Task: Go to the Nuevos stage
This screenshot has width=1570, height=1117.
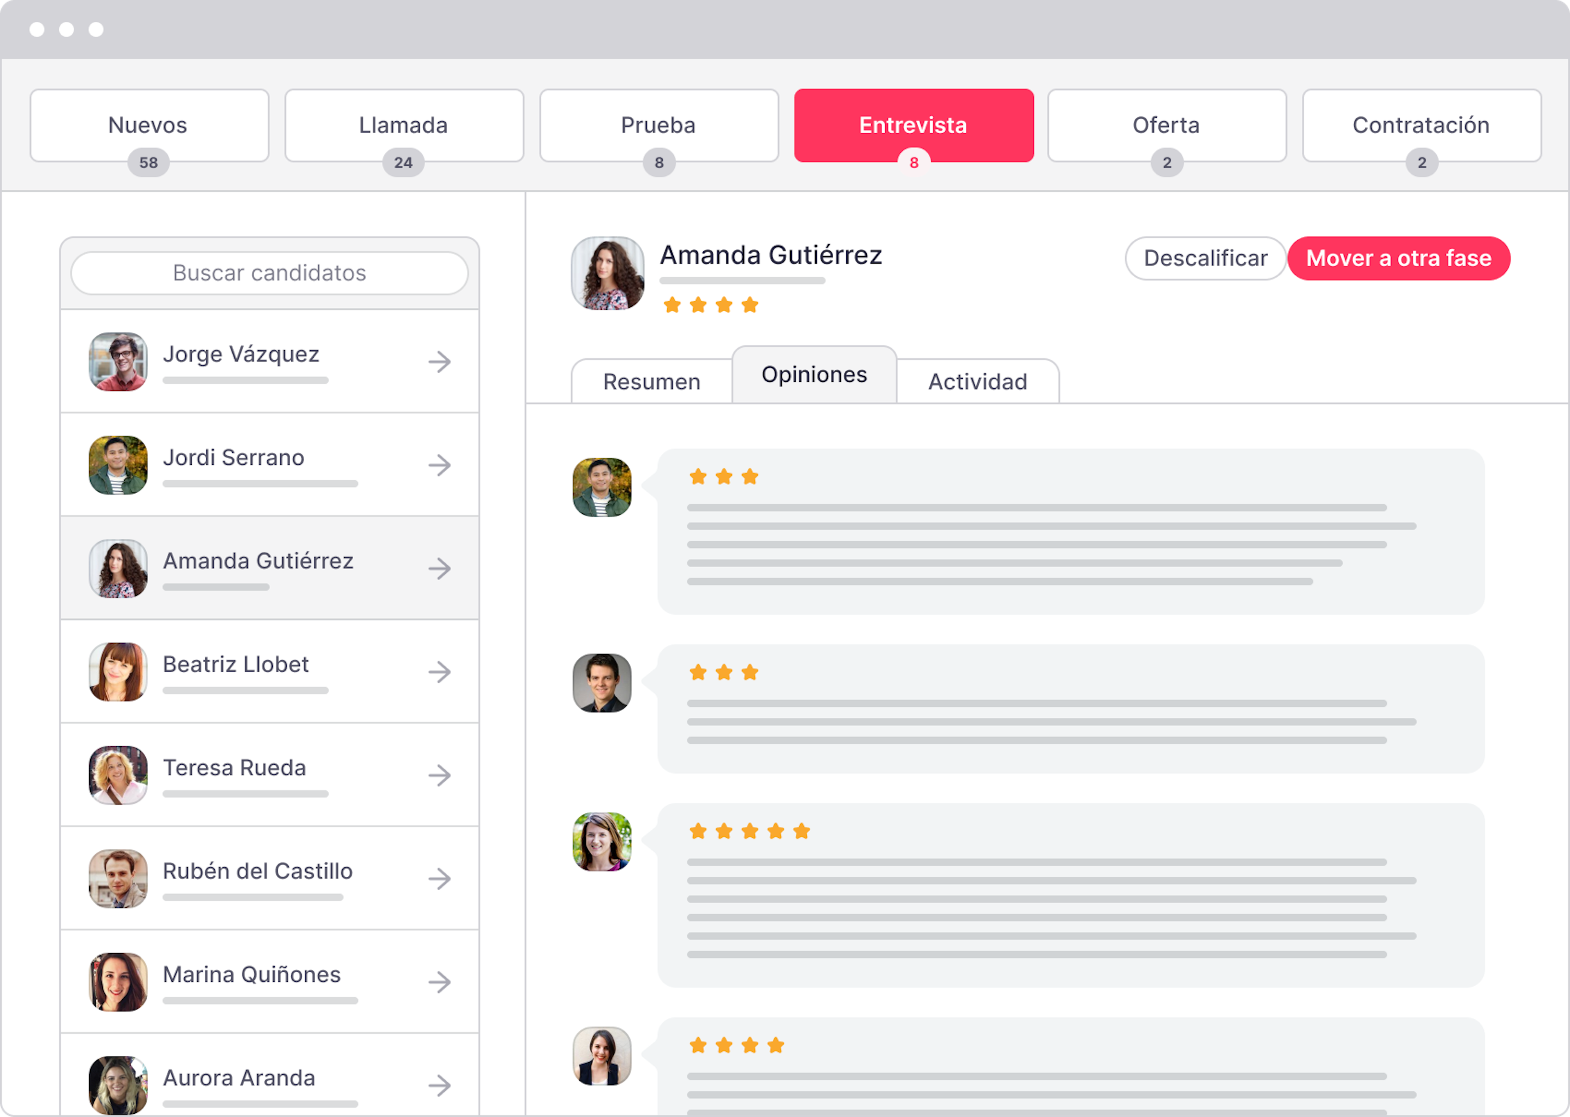Action: coord(149,125)
